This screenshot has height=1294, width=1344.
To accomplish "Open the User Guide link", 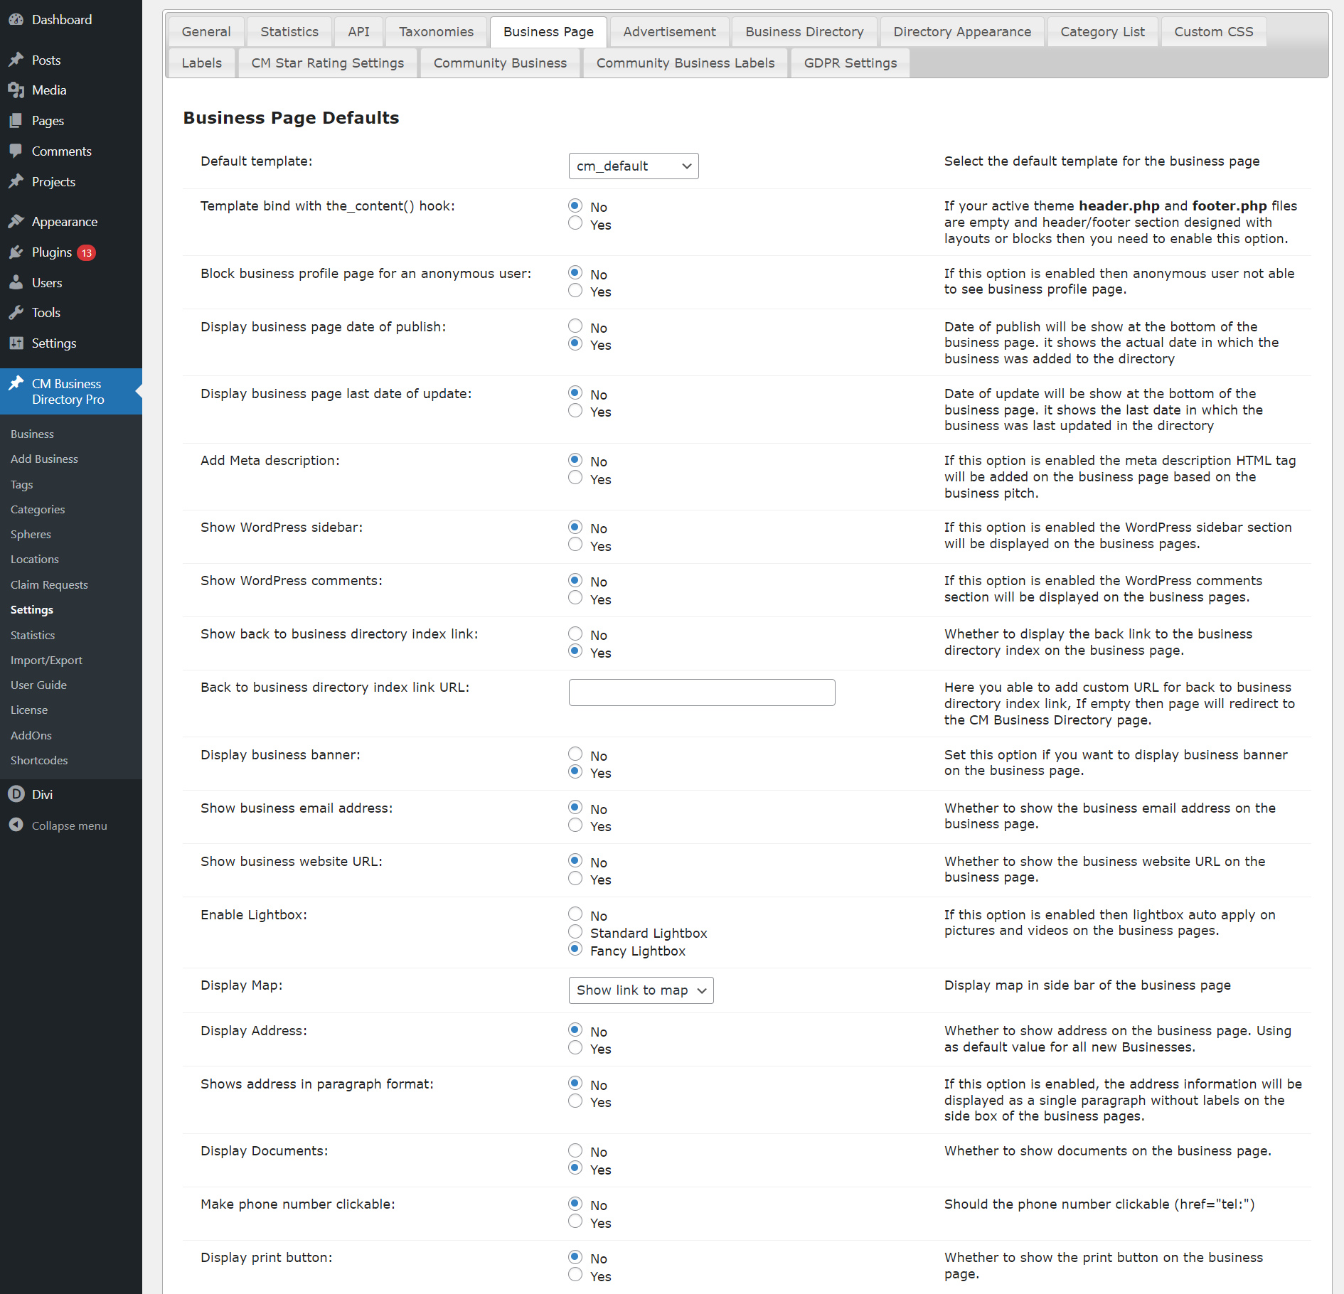I will 38,685.
